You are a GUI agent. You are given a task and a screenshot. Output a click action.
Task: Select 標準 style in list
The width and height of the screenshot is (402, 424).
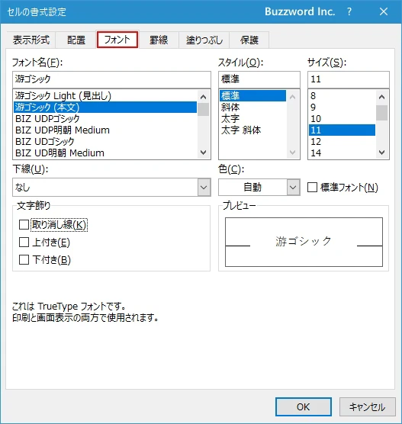pyautogui.click(x=252, y=96)
